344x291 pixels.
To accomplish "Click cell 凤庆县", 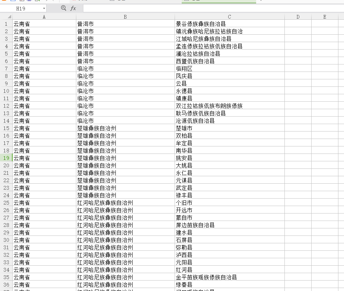I will pyautogui.click(x=229, y=76).
